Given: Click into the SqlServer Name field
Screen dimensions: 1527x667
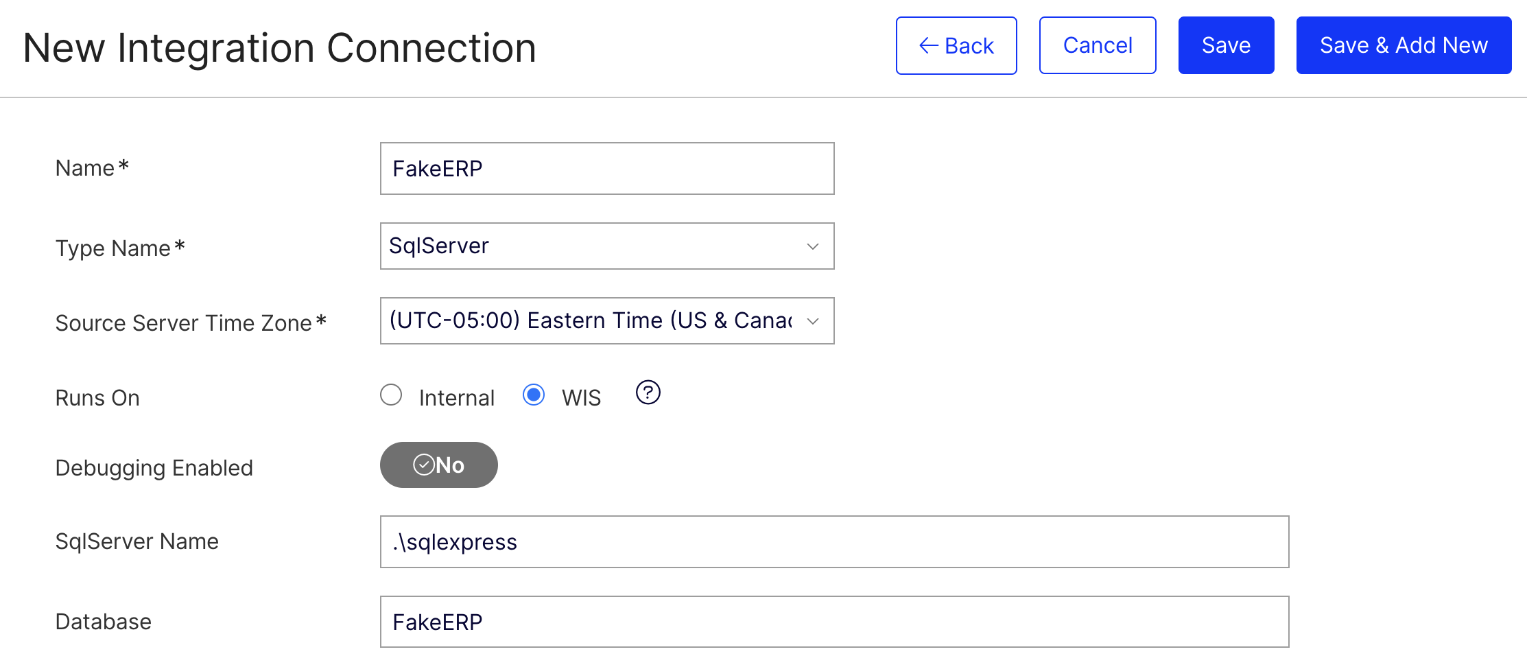Looking at the screenshot, I should [834, 542].
